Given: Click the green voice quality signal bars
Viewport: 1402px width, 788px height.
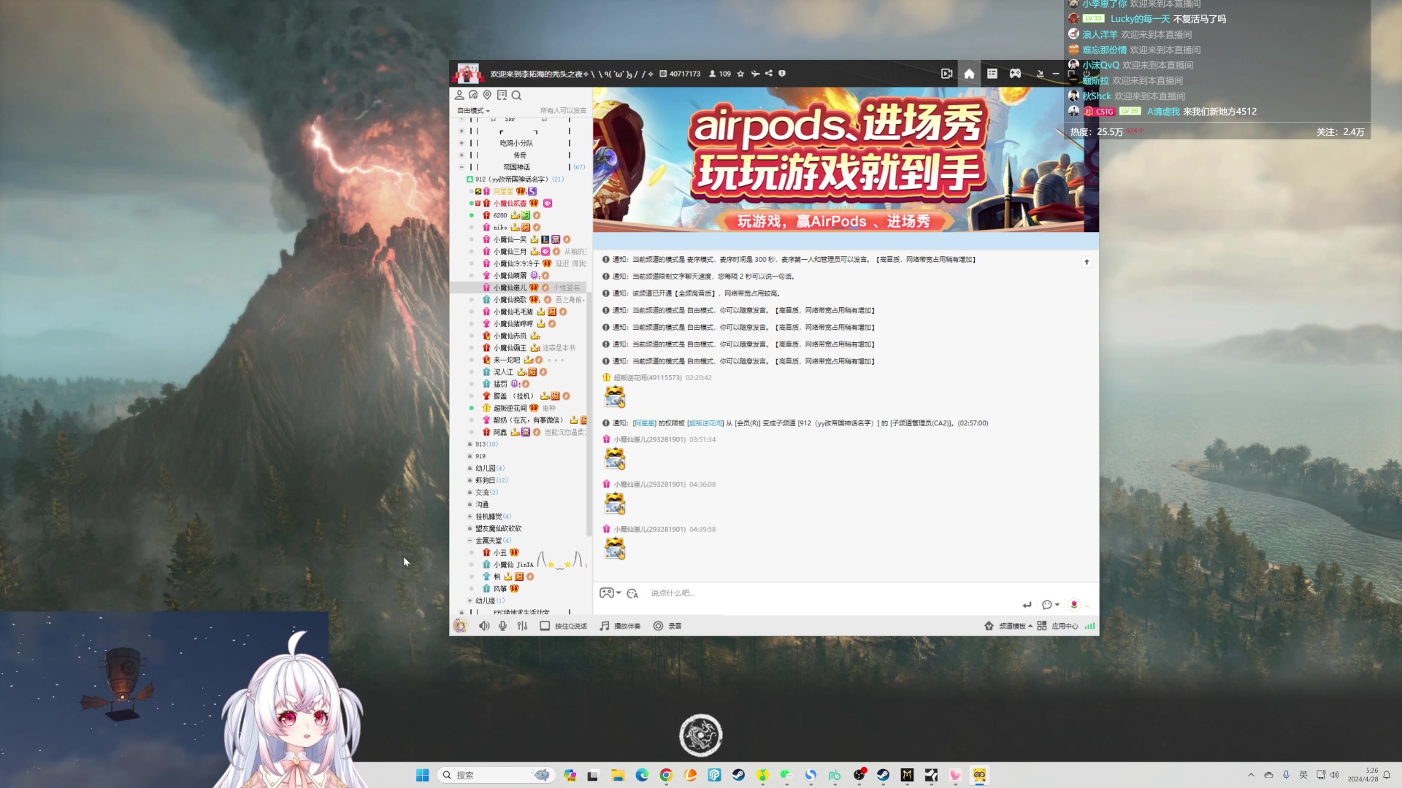Looking at the screenshot, I should click(x=1089, y=625).
